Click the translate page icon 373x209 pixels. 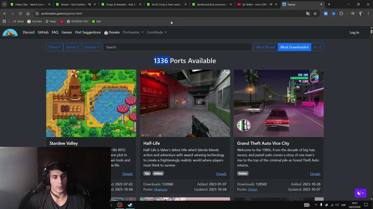pos(308,13)
